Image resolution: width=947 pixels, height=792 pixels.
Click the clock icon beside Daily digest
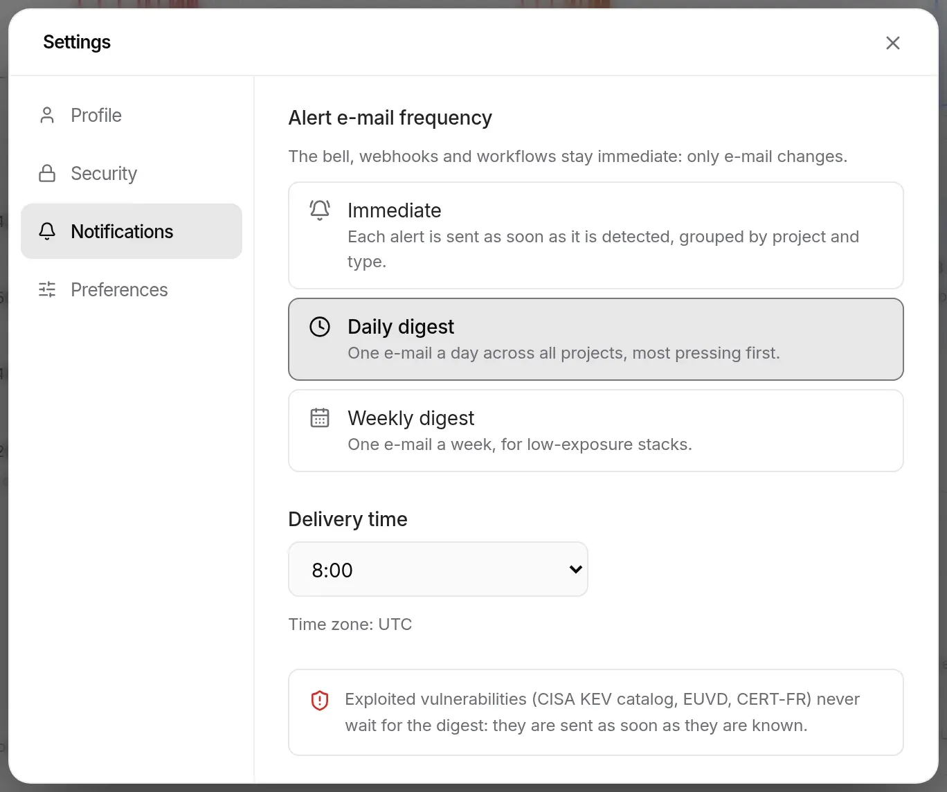point(320,326)
